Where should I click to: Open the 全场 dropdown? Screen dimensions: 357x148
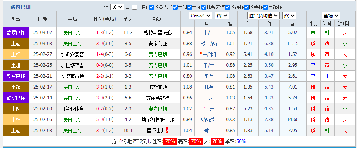click(x=331, y=16)
